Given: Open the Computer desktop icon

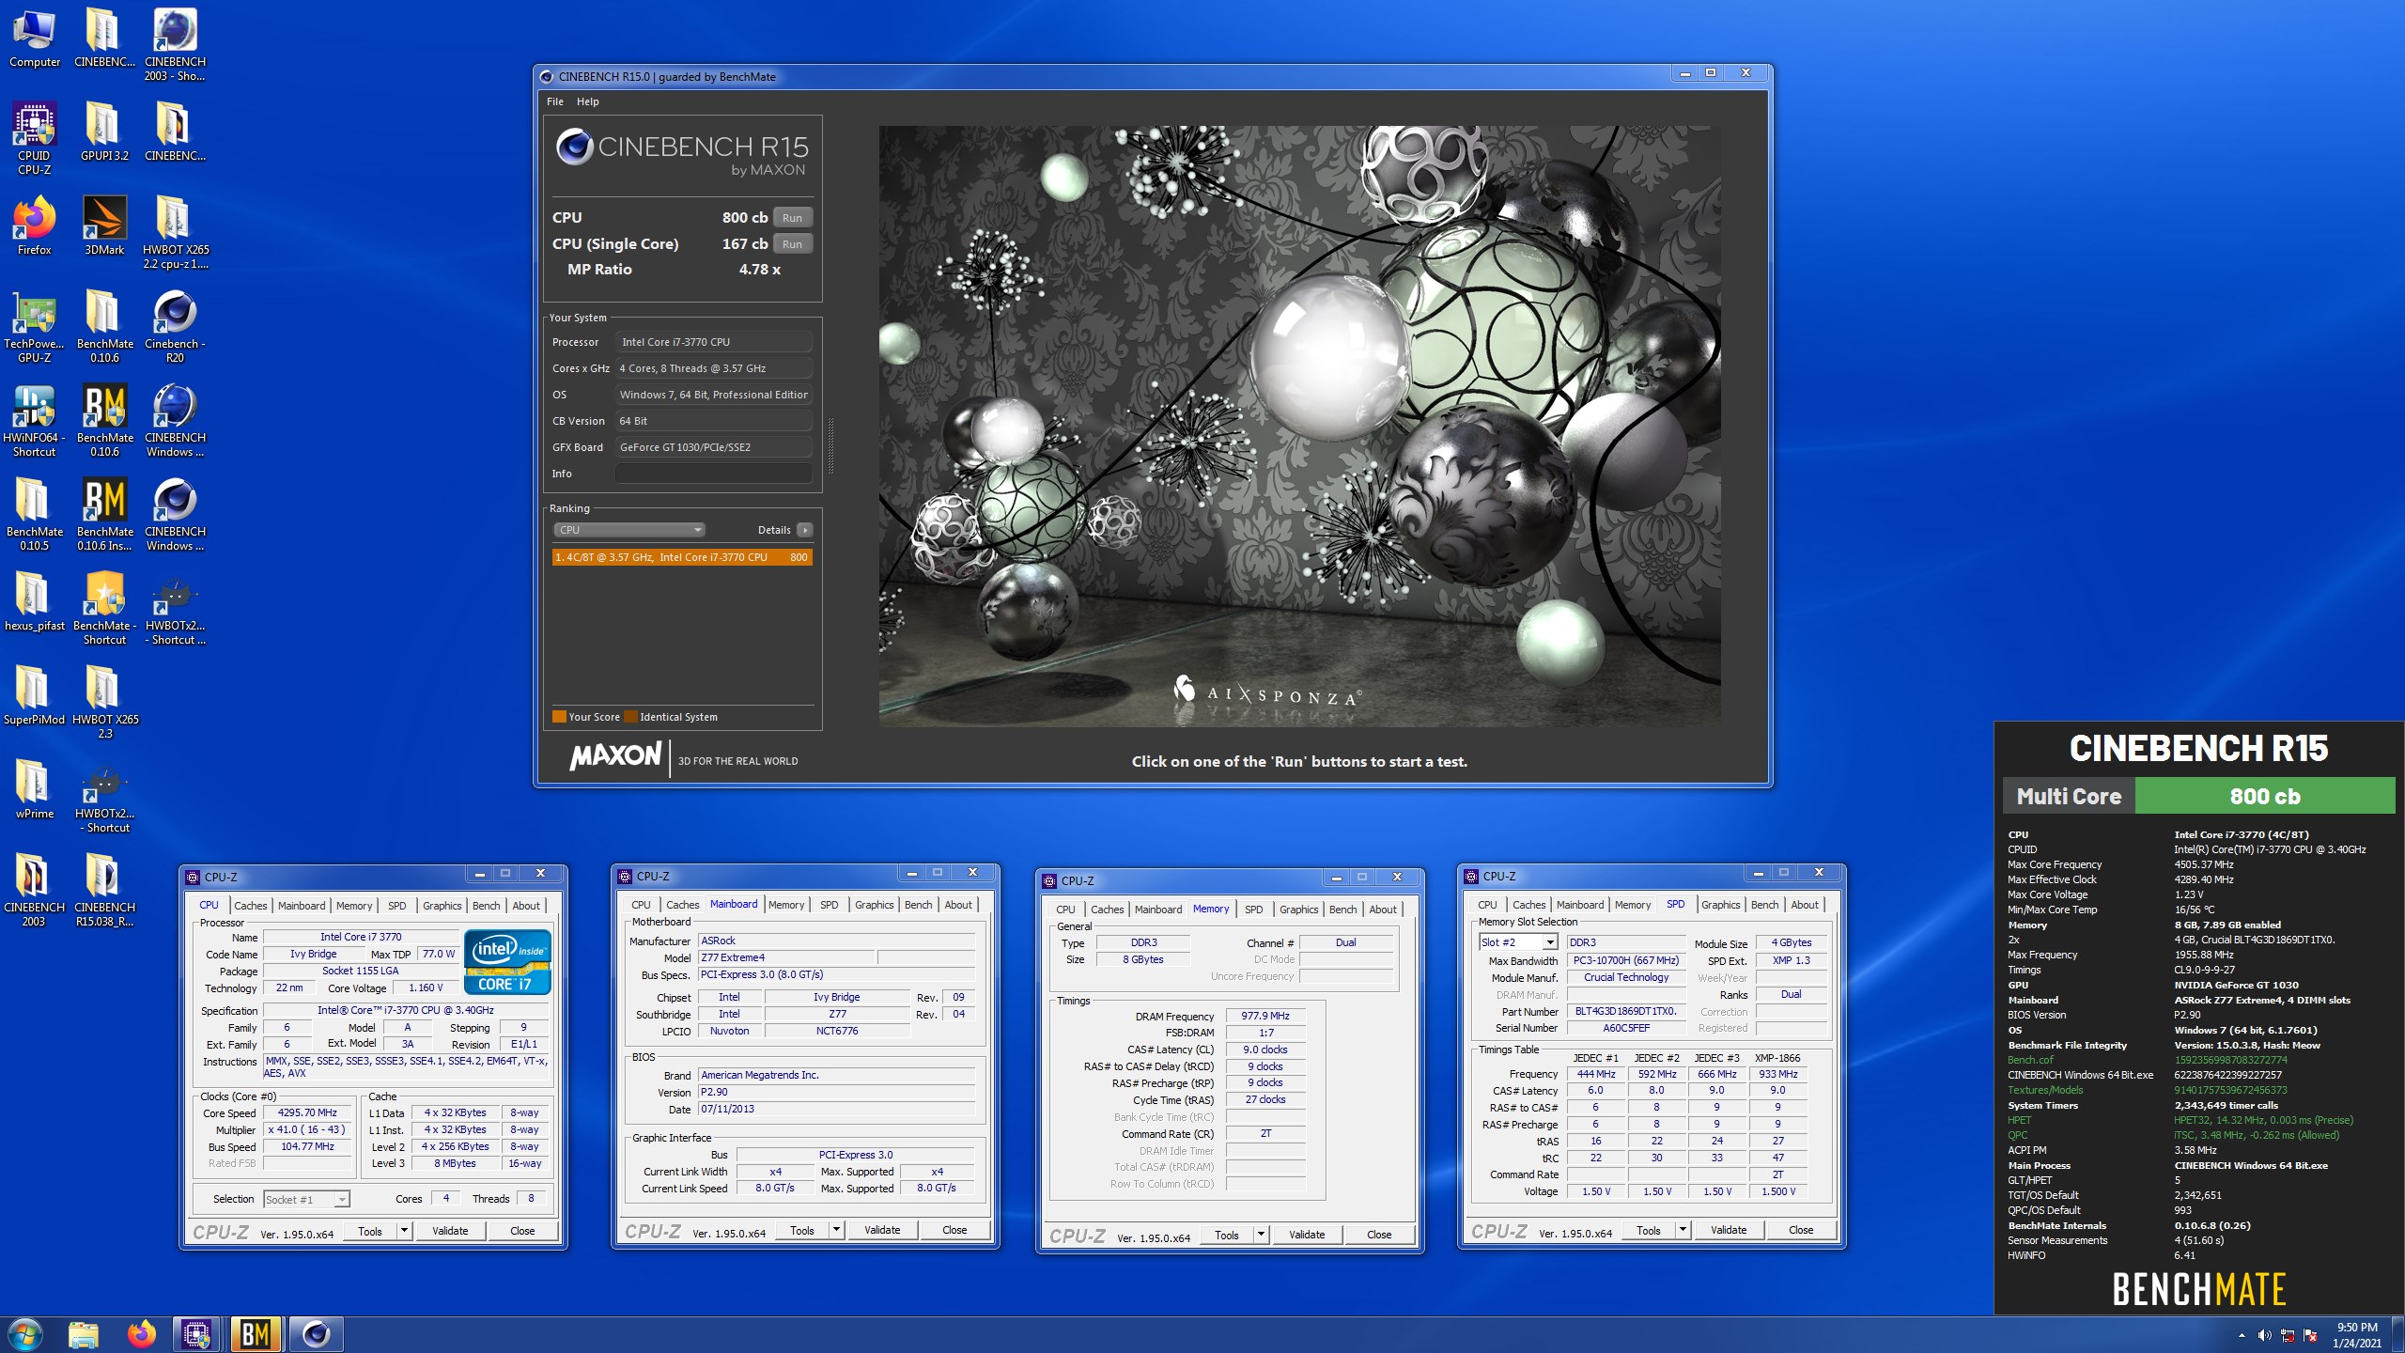Looking at the screenshot, I should tap(35, 38).
